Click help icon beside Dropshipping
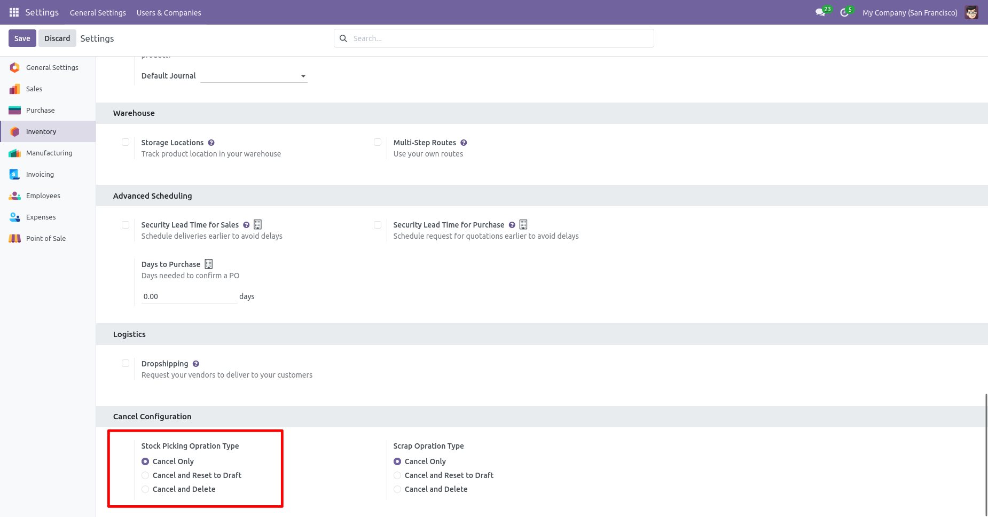 [196, 364]
